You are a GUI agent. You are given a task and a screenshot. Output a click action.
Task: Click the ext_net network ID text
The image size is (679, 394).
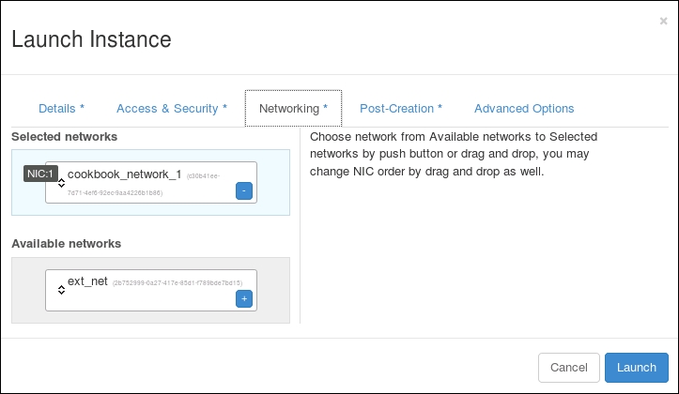(177, 282)
